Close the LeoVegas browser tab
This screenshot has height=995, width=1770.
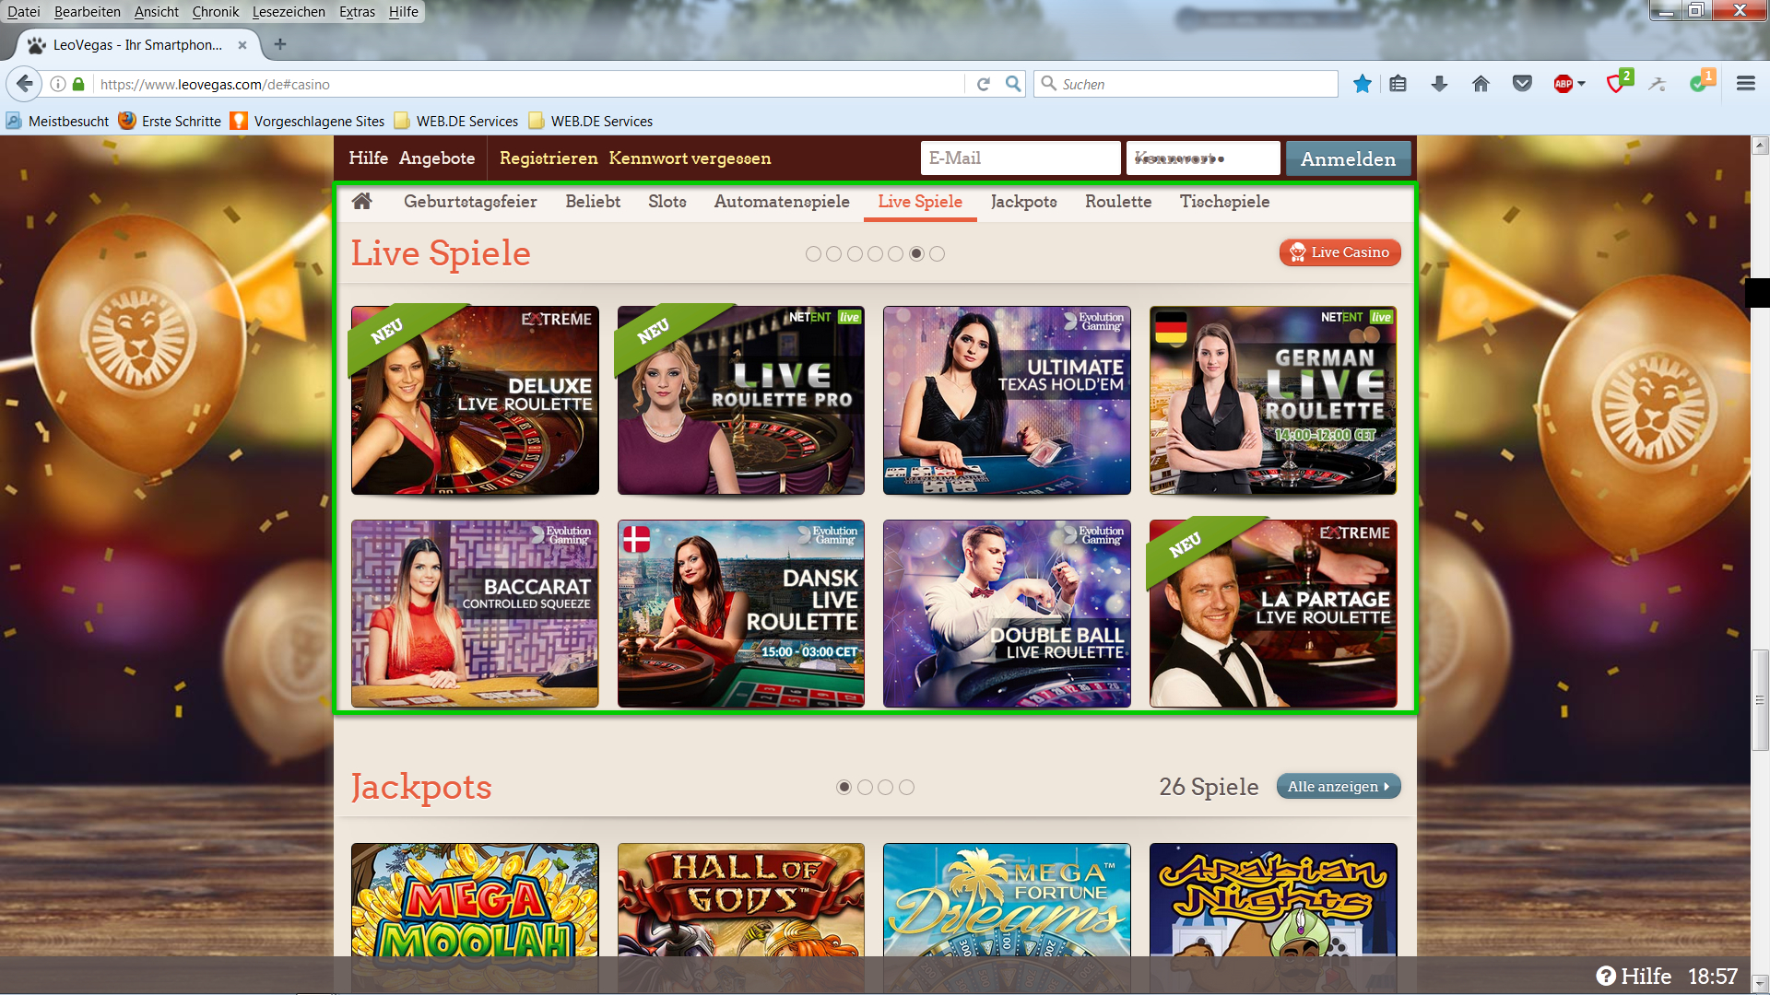point(242,45)
